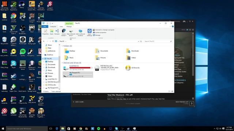The width and height of the screenshot is (234, 131).
Task: Open the Documents folder in content pane
Action: tap(102, 51)
